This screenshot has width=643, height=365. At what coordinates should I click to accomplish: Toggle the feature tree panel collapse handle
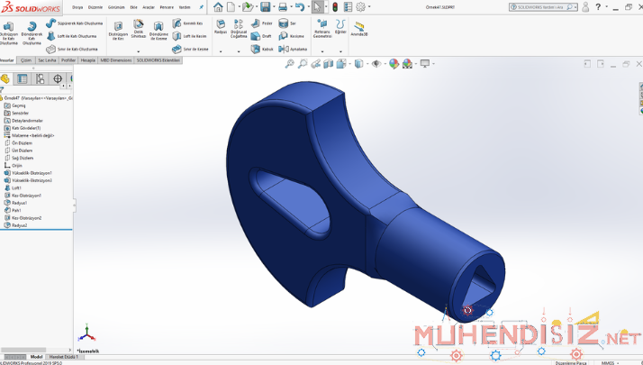(74, 205)
